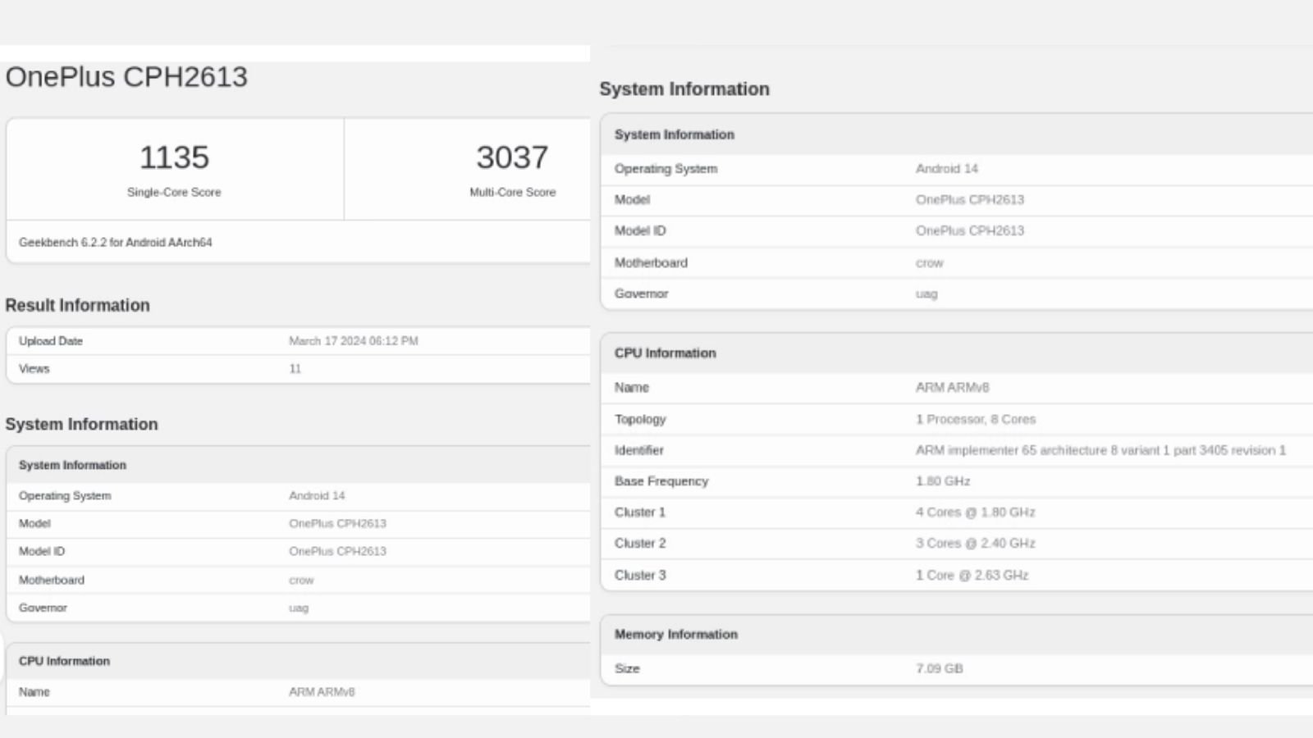Select the Model value in left panel
This screenshot has height=738, width=1313.
tap(337, 523)
